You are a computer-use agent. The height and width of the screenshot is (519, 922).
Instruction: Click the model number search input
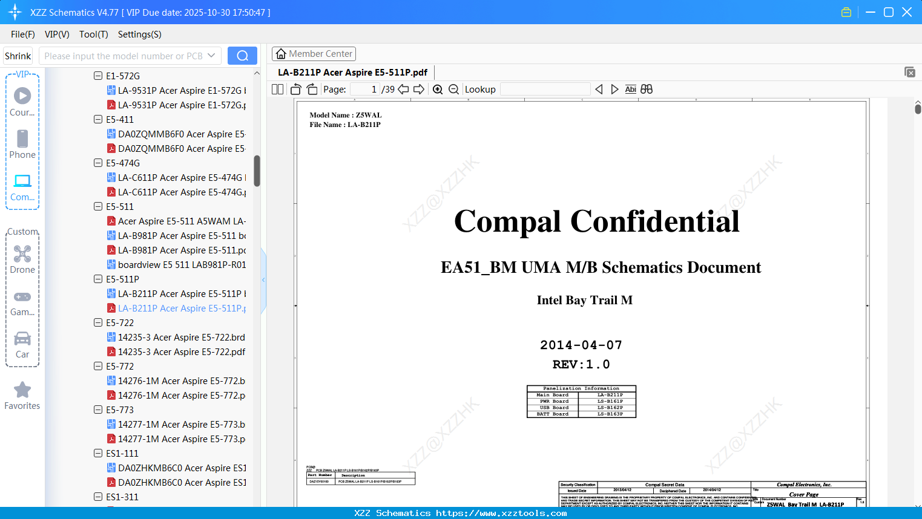tap(123, 56)
